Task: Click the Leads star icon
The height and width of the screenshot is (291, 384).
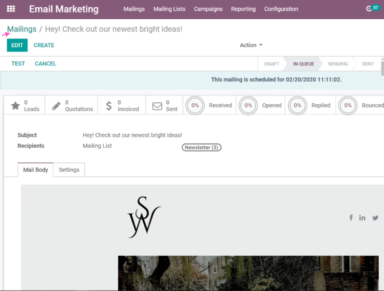Action: 16,105
